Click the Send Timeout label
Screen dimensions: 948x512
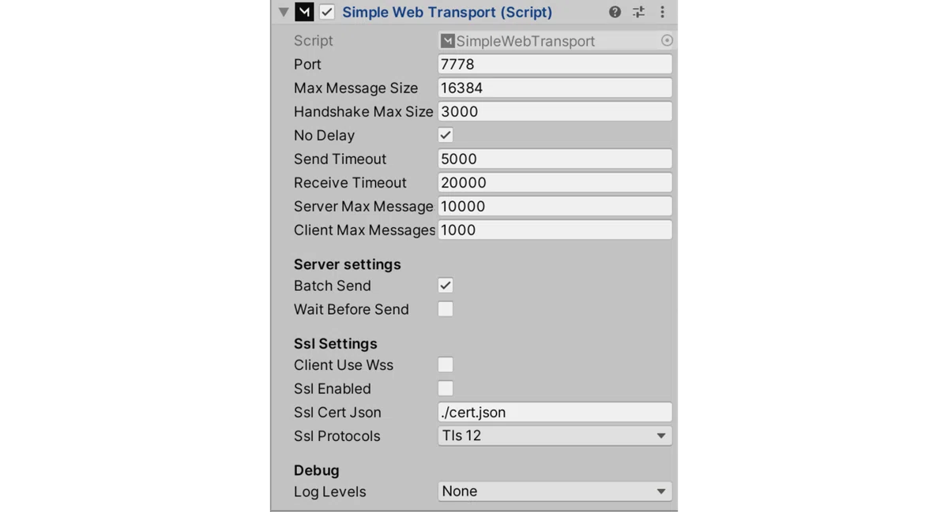[340, 159]
